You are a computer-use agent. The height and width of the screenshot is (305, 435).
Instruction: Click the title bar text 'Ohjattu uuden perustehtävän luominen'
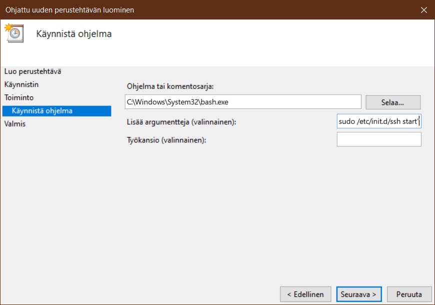pos(69,9)
